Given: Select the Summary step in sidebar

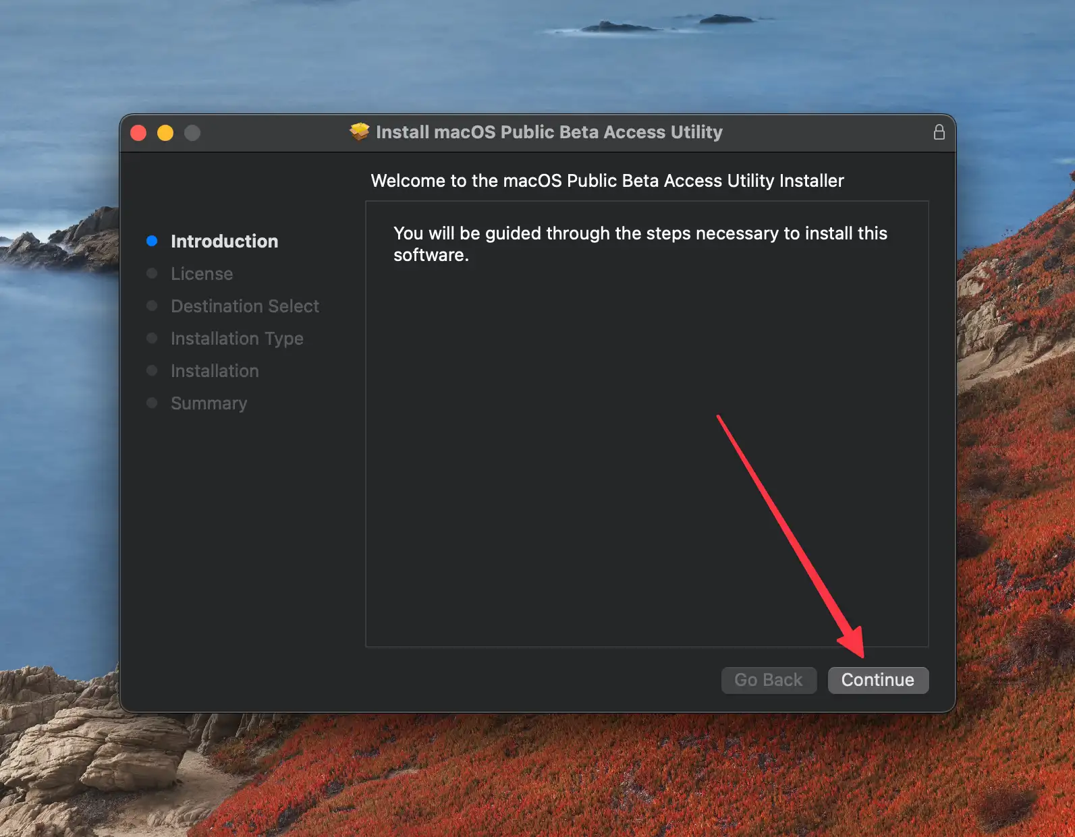Looking at the screenshot, I should coord(209,403).
